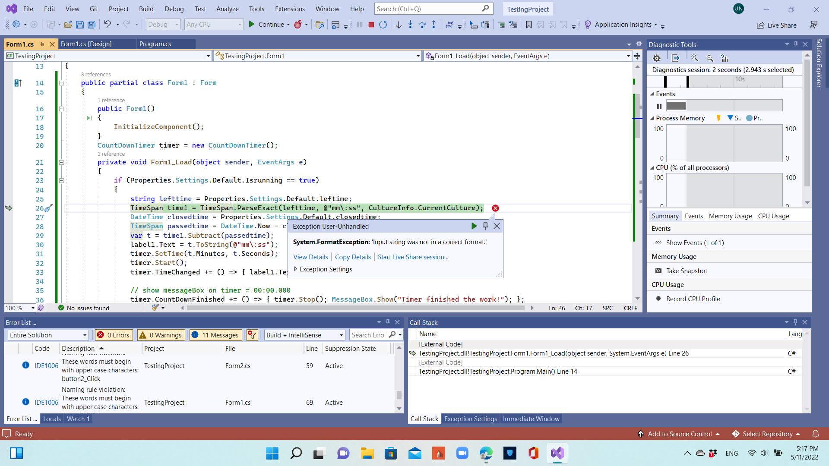
Task: Click the Live Share button
Action: click(777, 25)
